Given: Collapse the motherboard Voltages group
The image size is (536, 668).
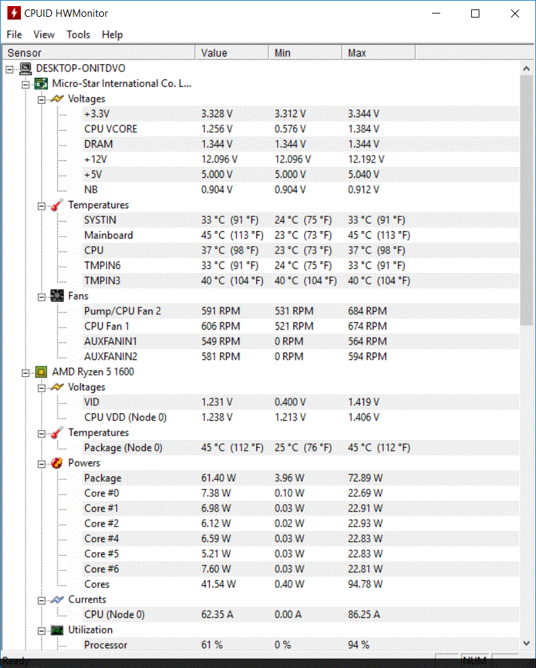Looking at the screenshot, I should [x=41, y=100].
